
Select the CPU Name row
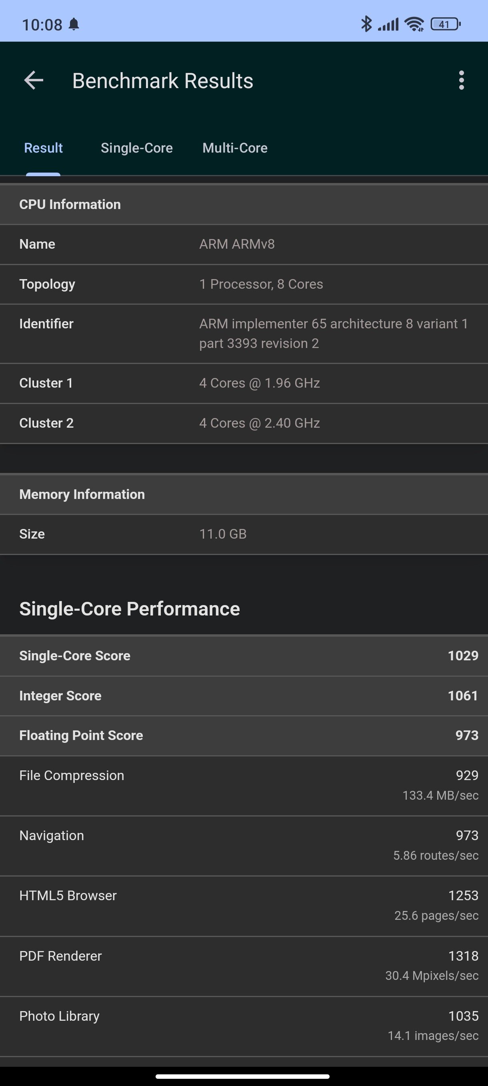[244, 245]
